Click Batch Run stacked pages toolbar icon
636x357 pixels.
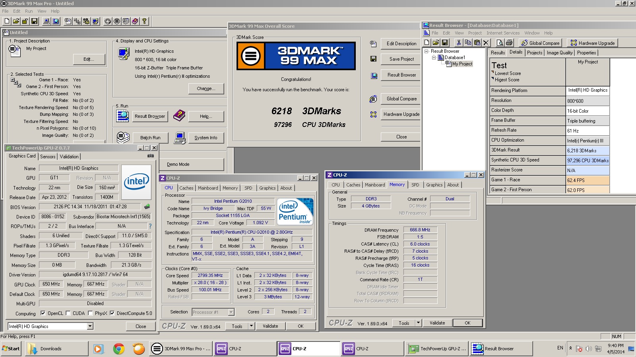coord(126,21)
